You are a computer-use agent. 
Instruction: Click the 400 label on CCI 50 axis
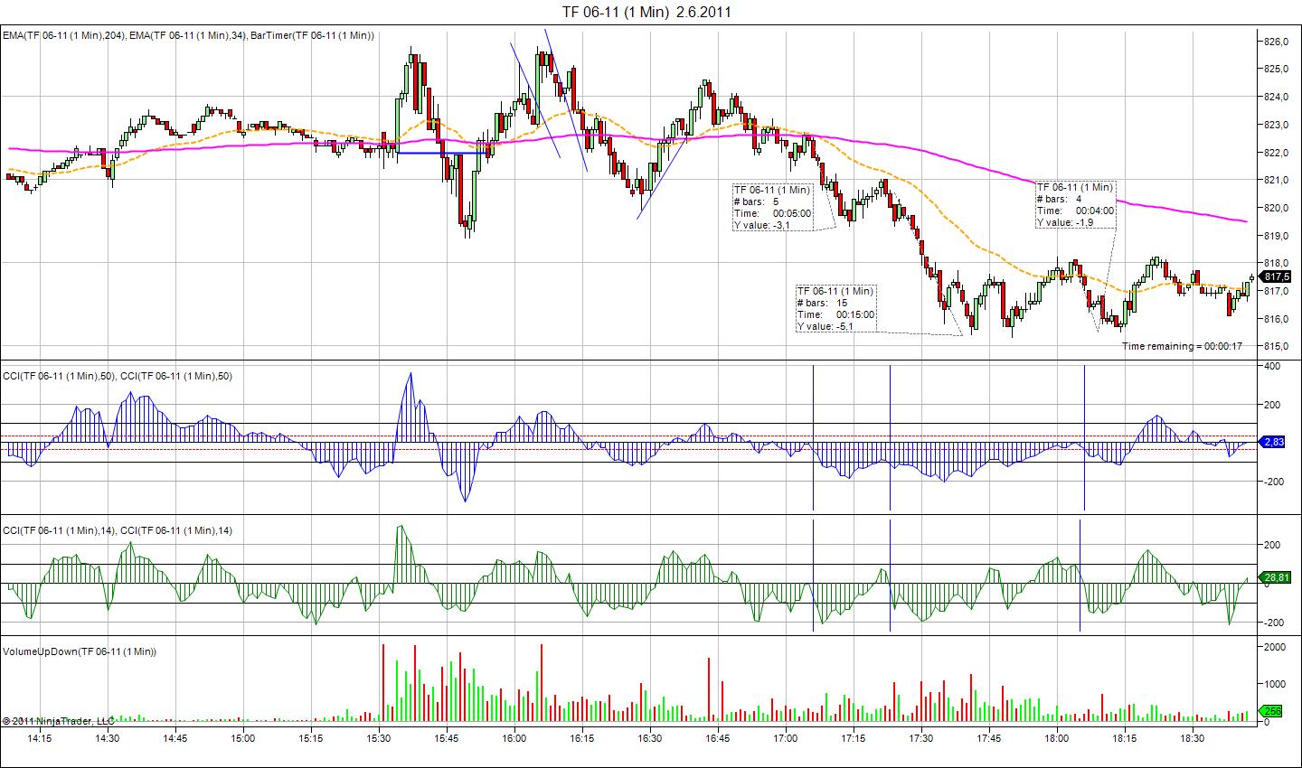(x=1271, y=366)
